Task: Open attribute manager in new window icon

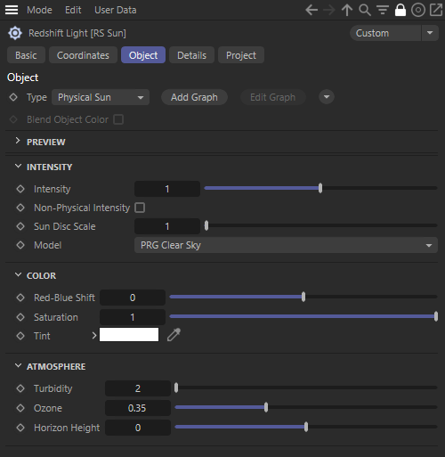Action: click(436, 10)
